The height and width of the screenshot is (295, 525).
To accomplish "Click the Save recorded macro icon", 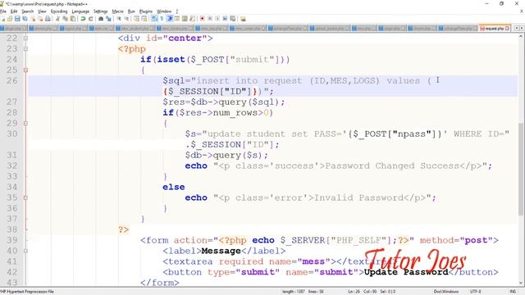I will (233, 19).
